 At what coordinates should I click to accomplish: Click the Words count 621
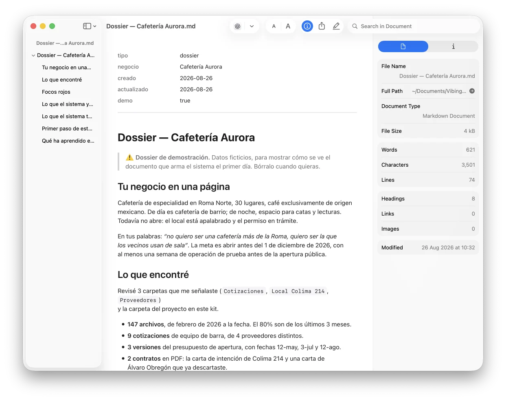point(471,150)
